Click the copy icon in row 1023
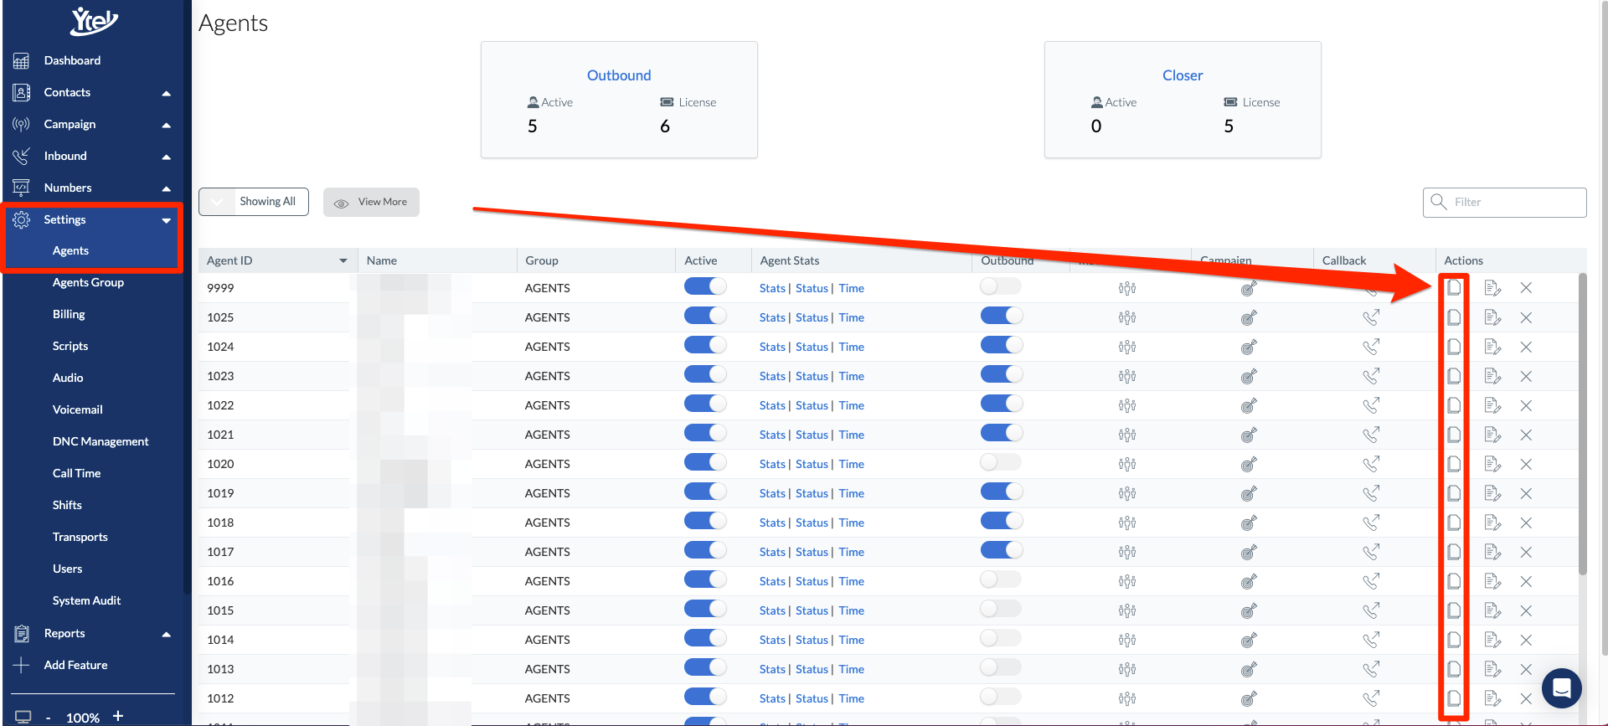This screenshot has height=726, width=1608. tap(1454, 376)
